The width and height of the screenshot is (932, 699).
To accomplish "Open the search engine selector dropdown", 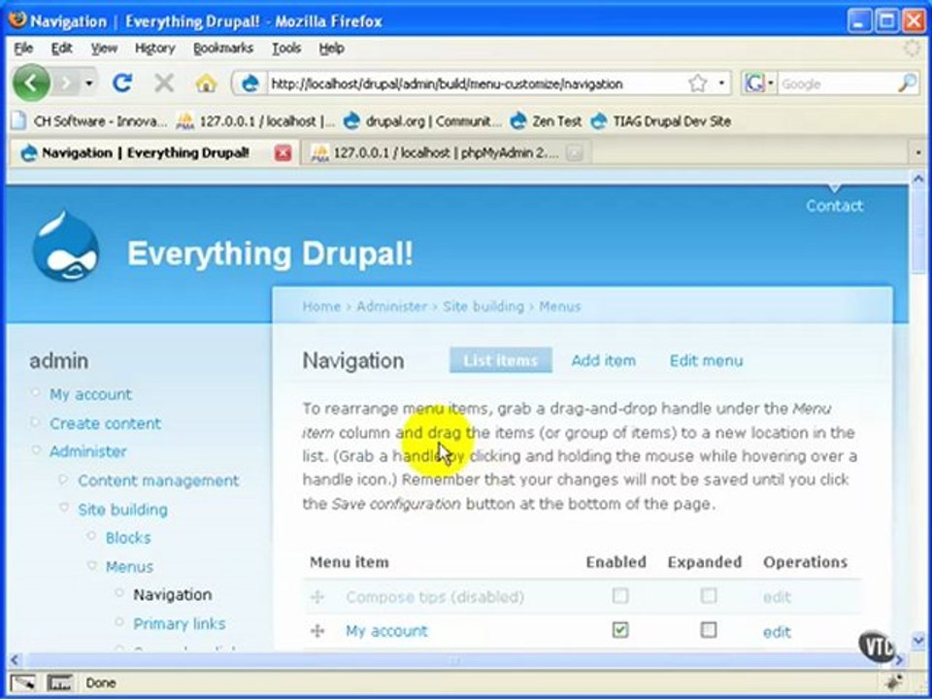I will [758, 83].
